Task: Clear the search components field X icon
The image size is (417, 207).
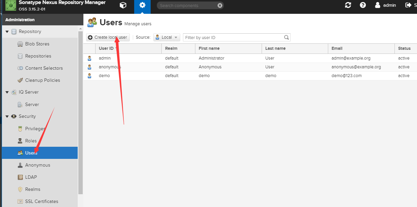Action: (220, 5)
